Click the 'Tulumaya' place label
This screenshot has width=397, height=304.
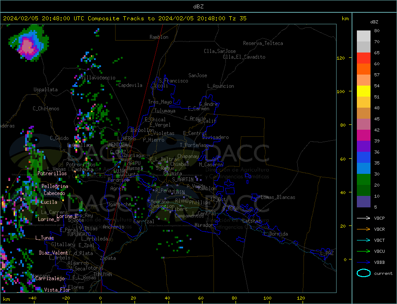165,111
